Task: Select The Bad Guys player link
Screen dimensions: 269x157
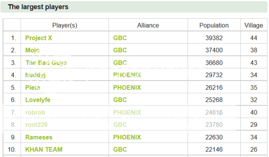Action: pos(46,63)
